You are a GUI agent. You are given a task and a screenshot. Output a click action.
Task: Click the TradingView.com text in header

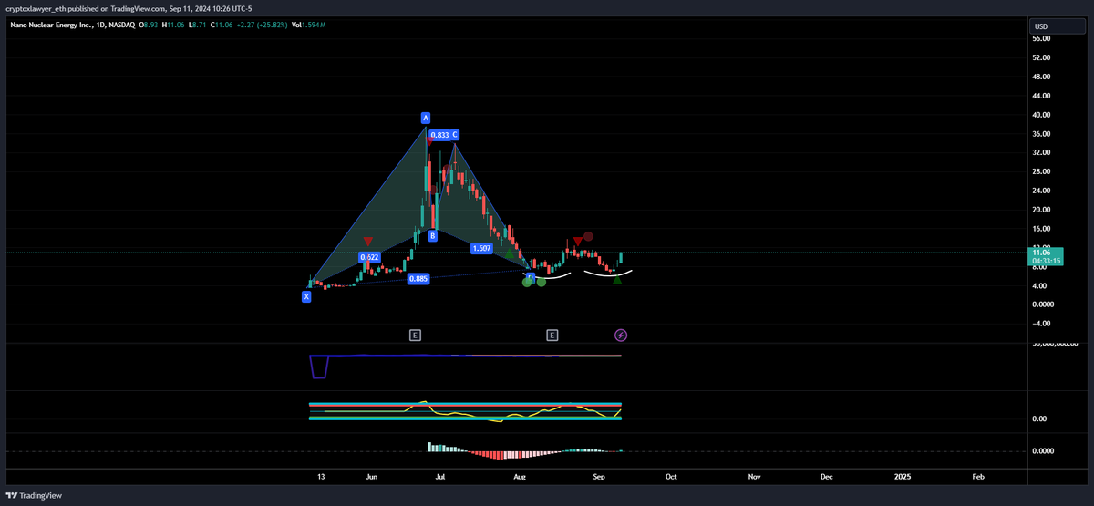click(x=138, y=7)
